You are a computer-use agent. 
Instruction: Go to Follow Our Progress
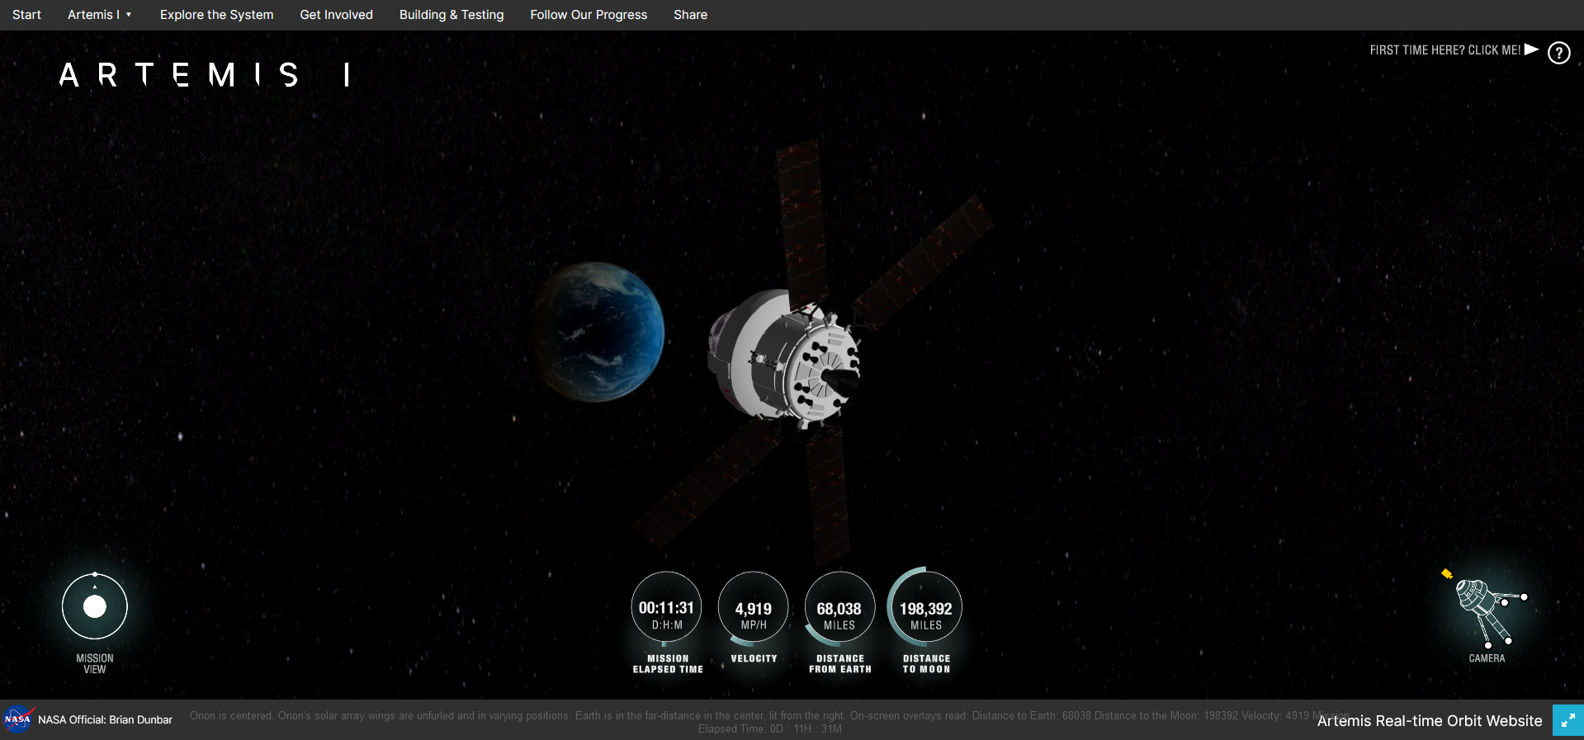click(x=589, y=15)
